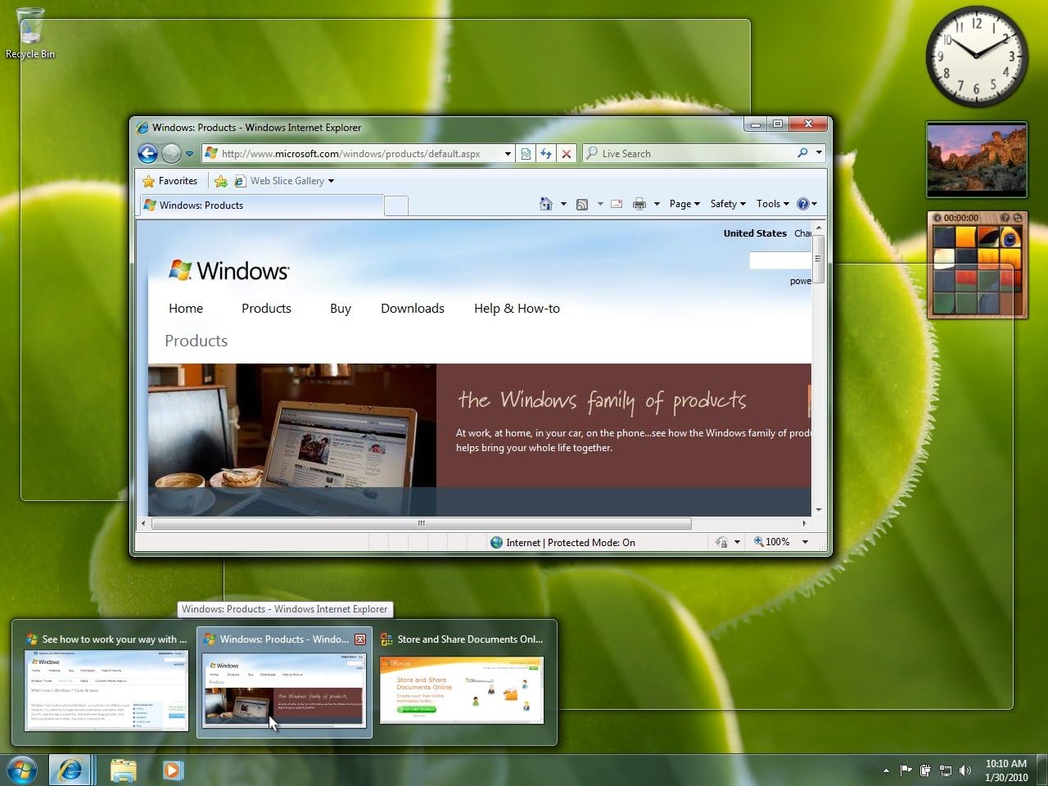This screenshot has width=1048, height=786.
Task: Select the Downloads menu on the Windows site
Action: (412, 309)
